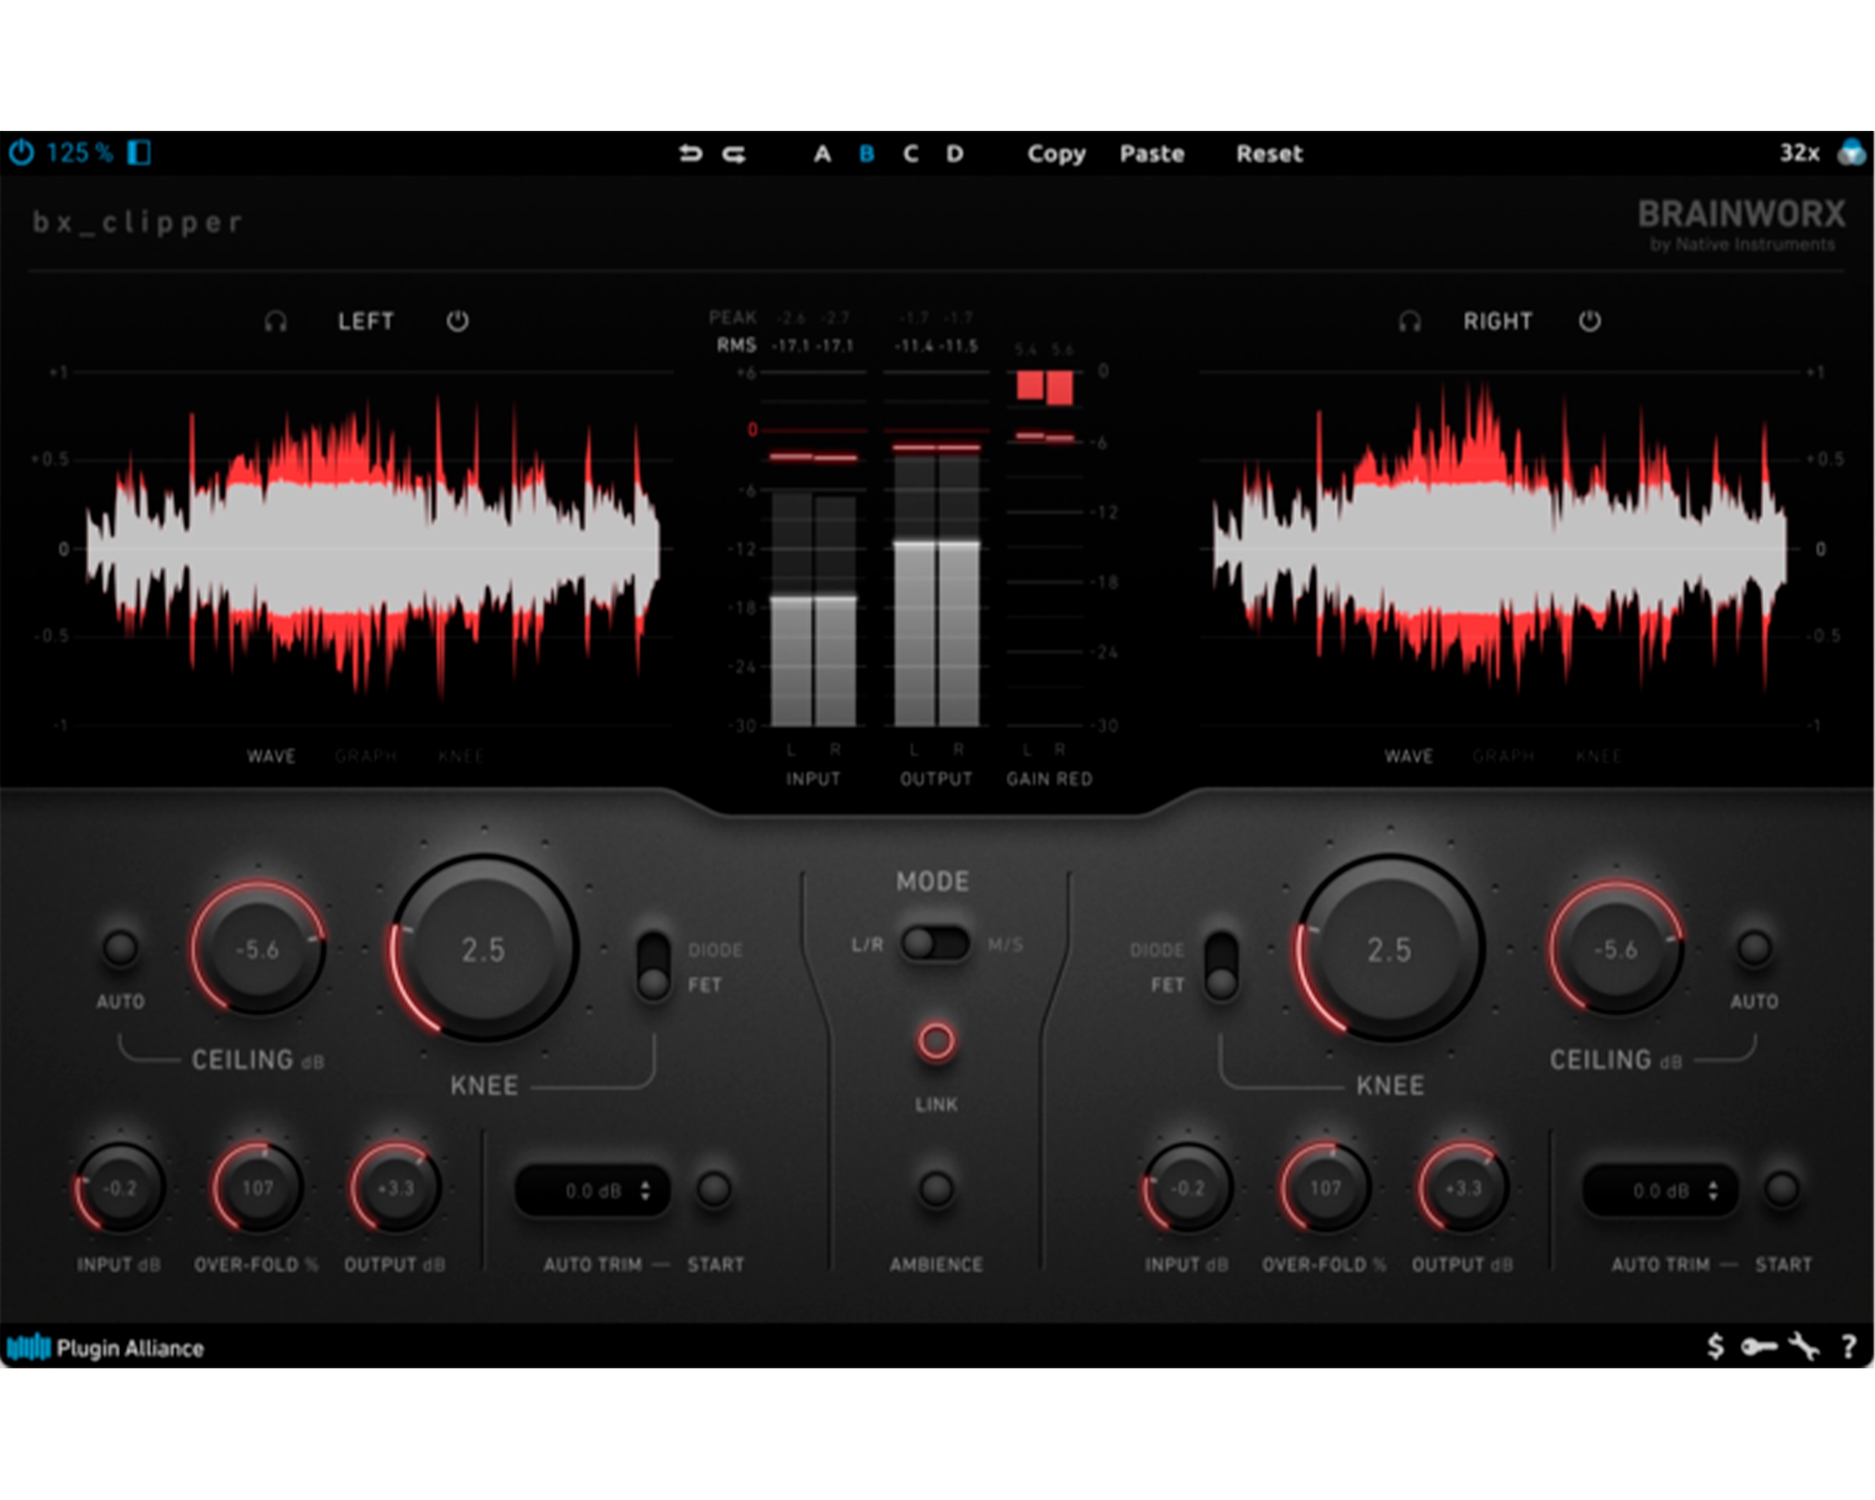Select preset slot D

tap(955, 154)
